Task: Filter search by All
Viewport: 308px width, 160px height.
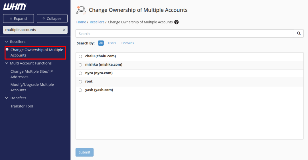Action: tap(101, 43)
